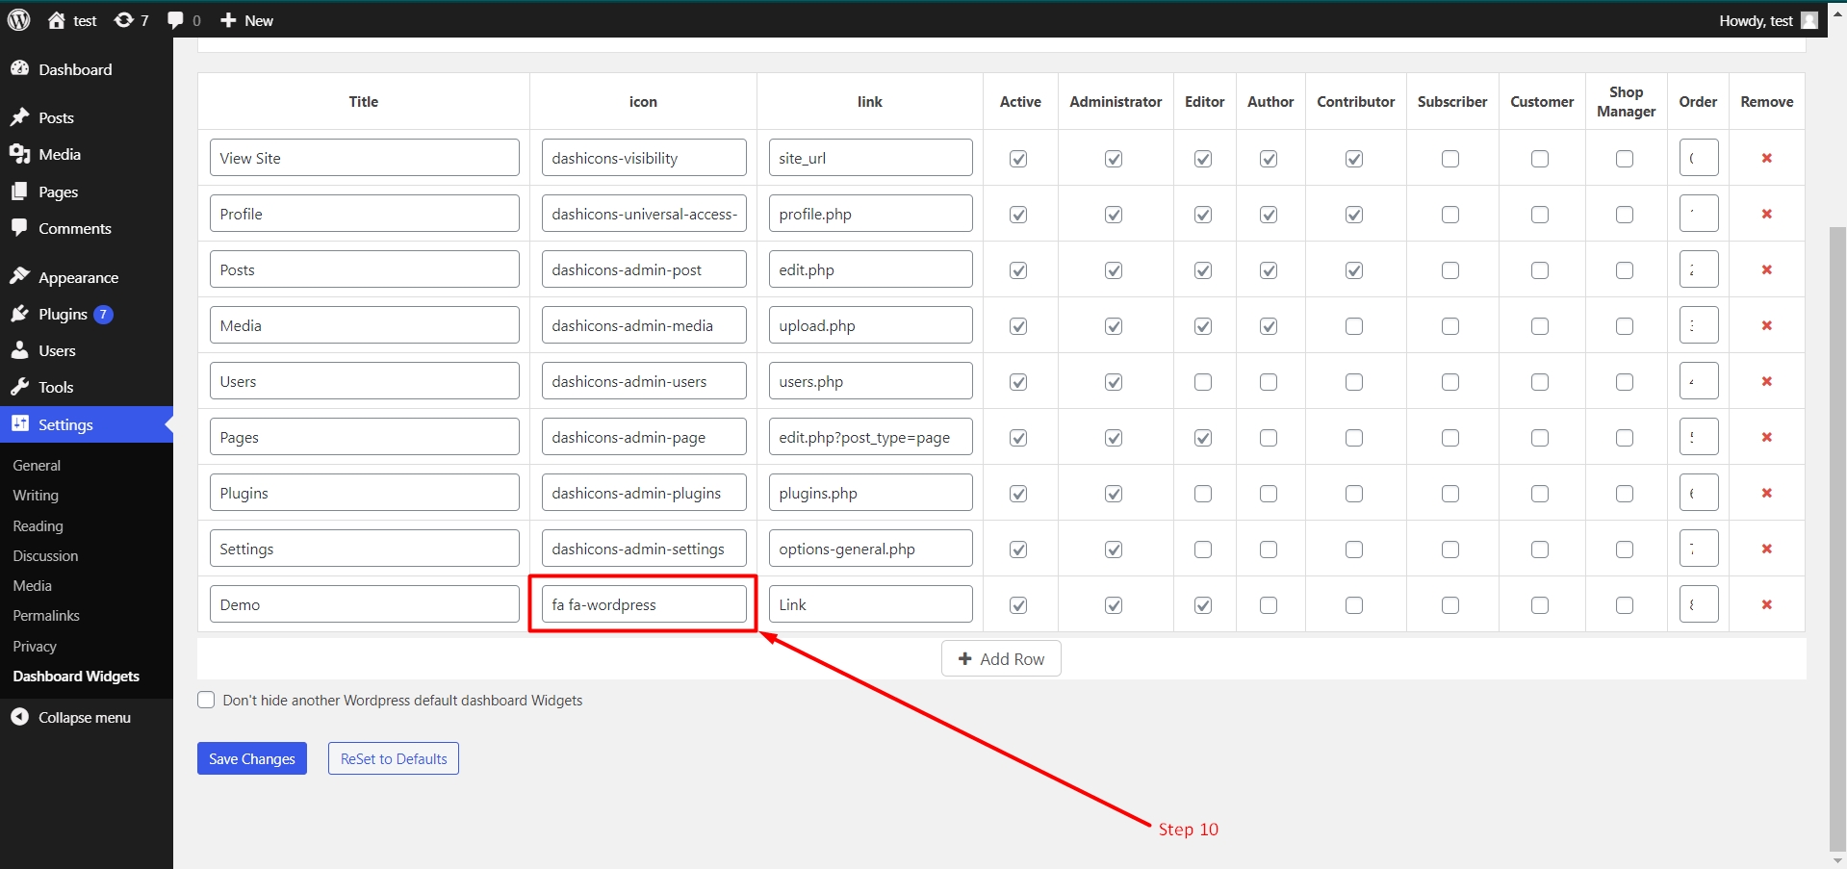Screen dimensions: 1847x869
Task: Open the New content menu in admin bar
Action: 246,20
